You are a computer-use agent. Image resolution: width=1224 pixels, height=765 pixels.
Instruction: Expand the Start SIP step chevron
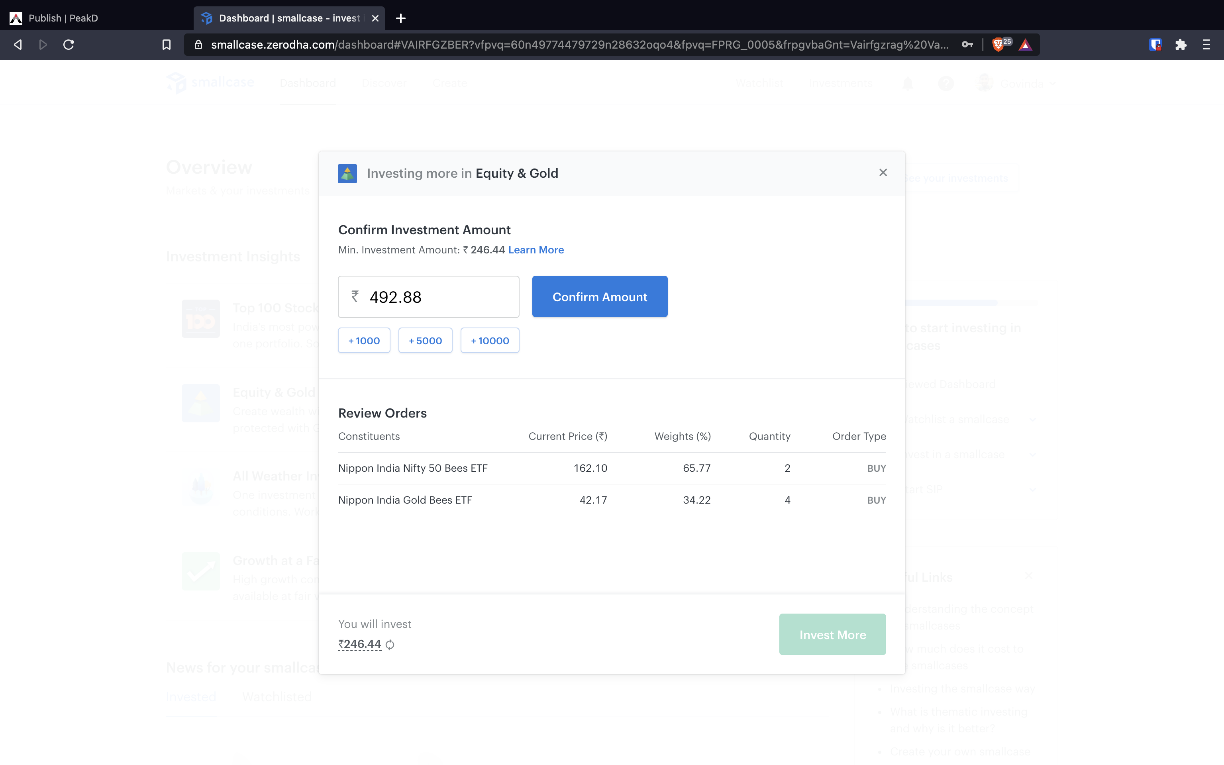pos(1032,489)
